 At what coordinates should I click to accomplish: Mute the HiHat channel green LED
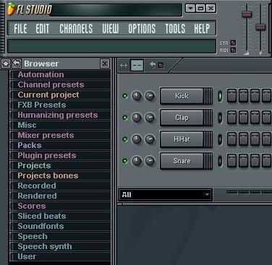125,139
